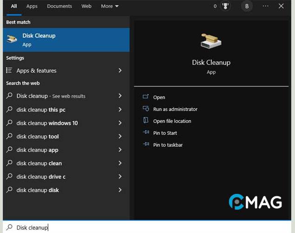This screenshot has height=233, width=295.
Task: Switch to the Documents tab
Action: [60, 6]
